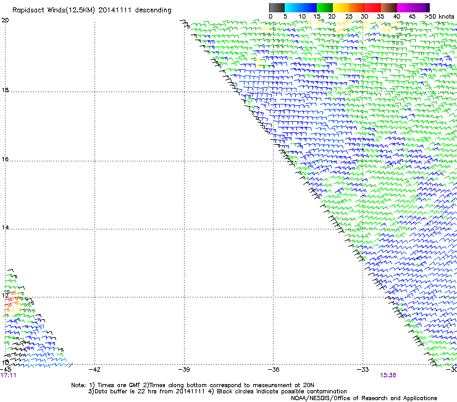
Task: Click the '14' latitude axis label
Action: coord(5,228)
